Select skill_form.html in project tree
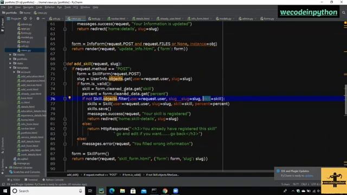Image resolution: width=347 pixels, height=195 pixels. click(28, 146)
